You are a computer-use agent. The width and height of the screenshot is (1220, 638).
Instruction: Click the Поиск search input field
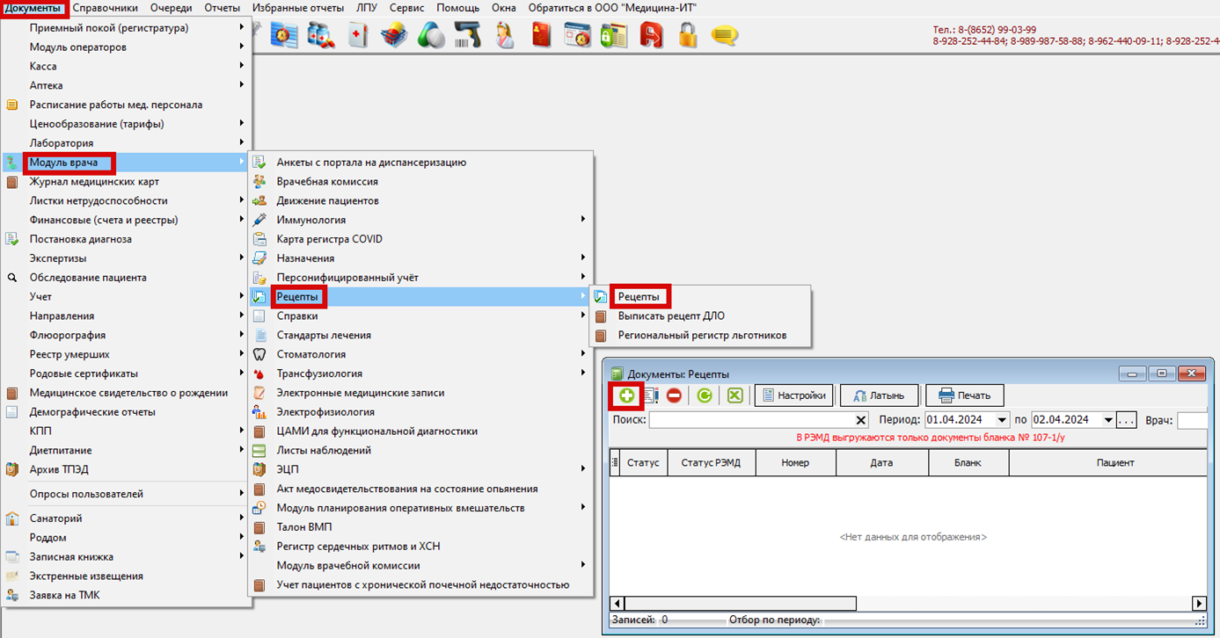751,420
